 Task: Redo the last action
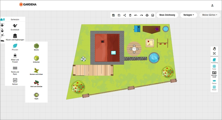[141, 15]
